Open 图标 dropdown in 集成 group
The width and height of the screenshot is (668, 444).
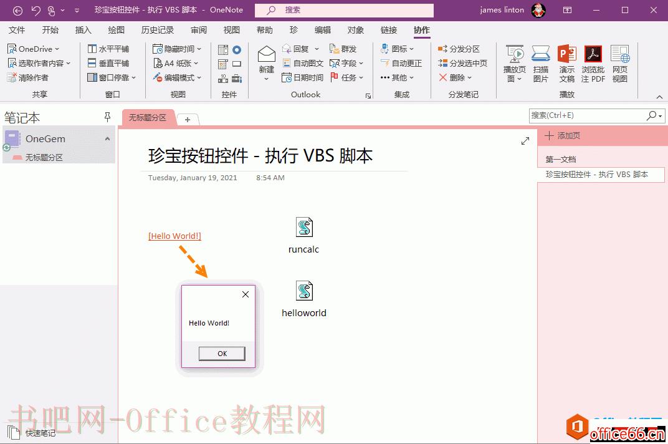click(397, 49)
